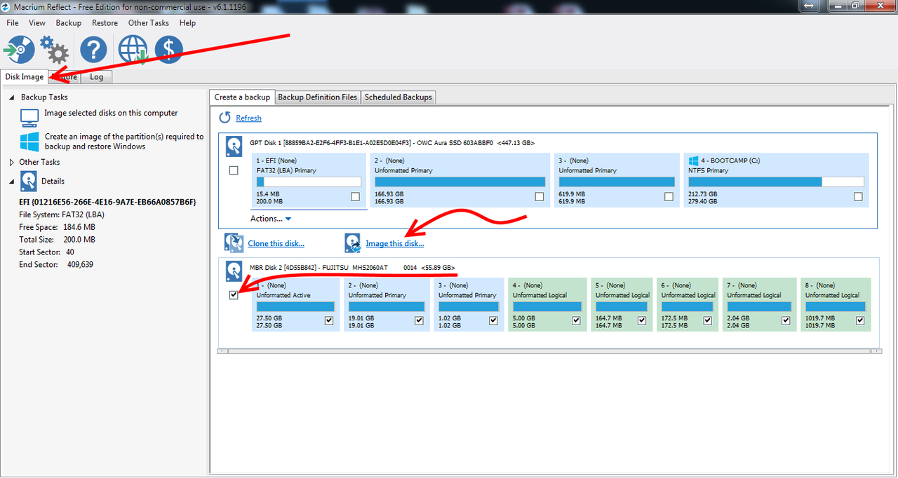Screen dimensions: 898x478
Task: Check the BOOTCAMP (C:) partition checkbox
Action: pos(858,197)
